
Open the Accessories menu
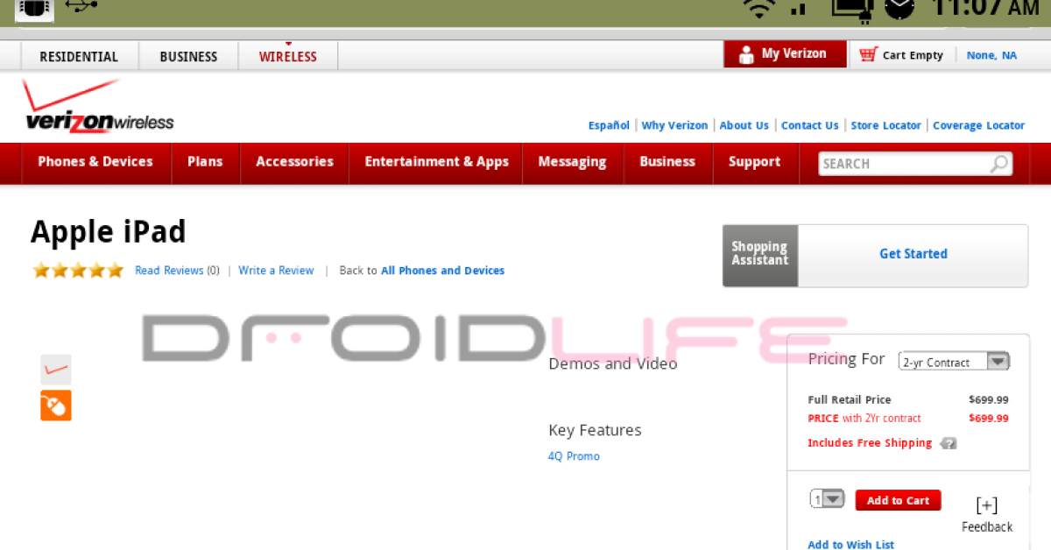pyautogui.click(x=294, y=162)
